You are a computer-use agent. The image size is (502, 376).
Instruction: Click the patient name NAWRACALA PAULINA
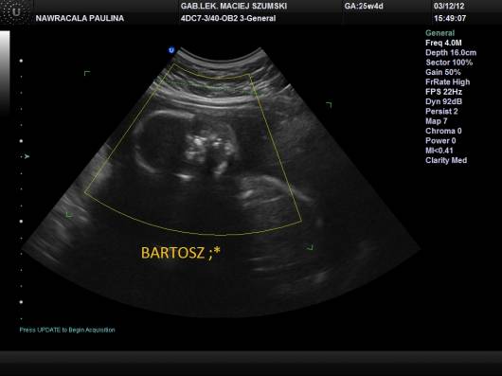pyautogui.click(x=80, y=18)
